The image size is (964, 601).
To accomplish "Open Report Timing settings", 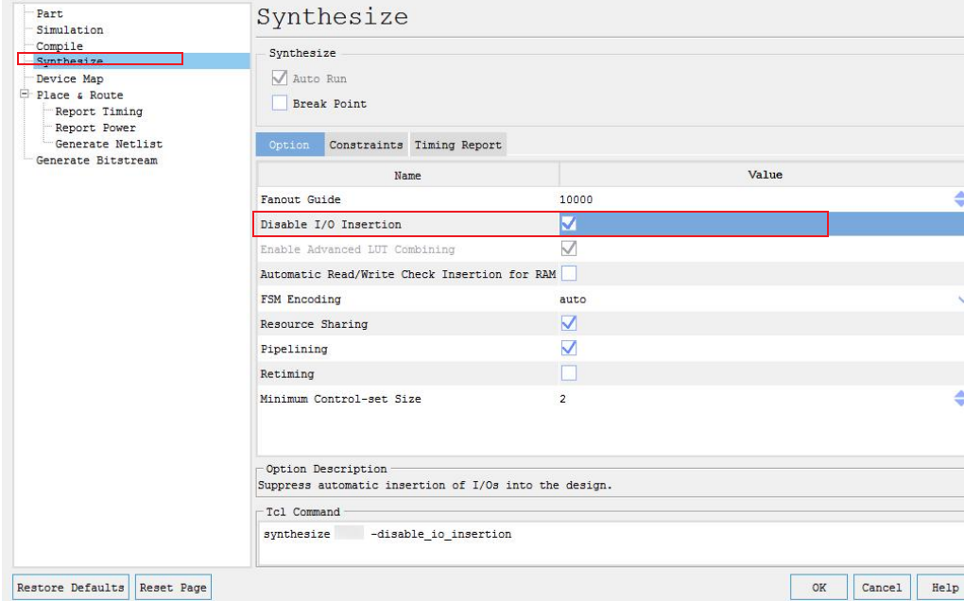I will click(98, 112).
